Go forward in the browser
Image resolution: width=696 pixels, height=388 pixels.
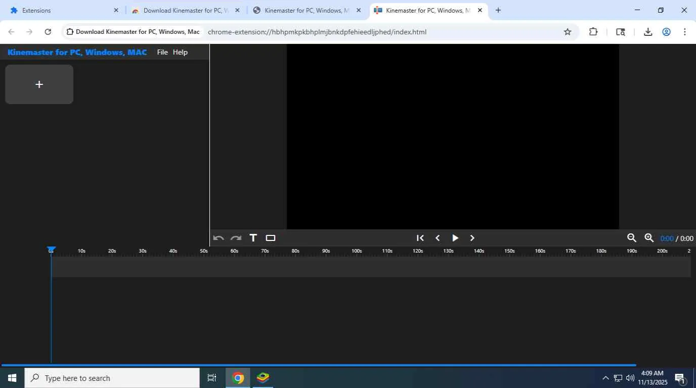pyautogui.click(x=29, y=32)
